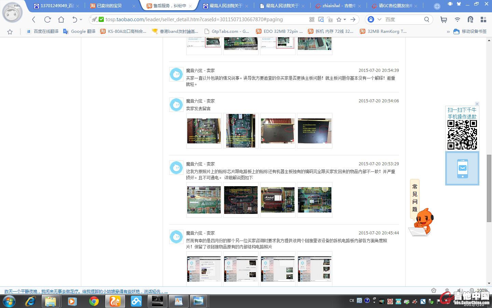
Task: Close the QR code refund popup
Action: click(x=477, y=104)
